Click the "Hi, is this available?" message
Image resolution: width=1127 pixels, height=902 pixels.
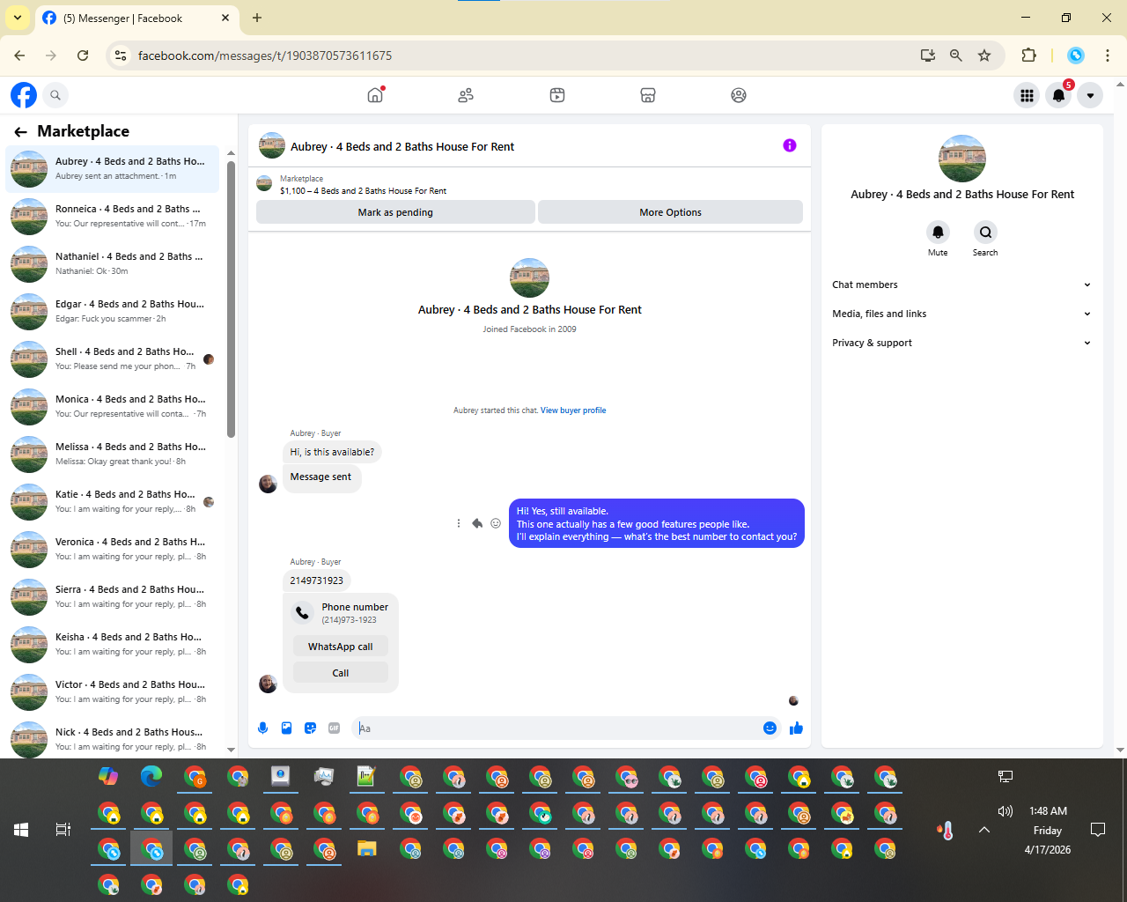pos(332,452)
